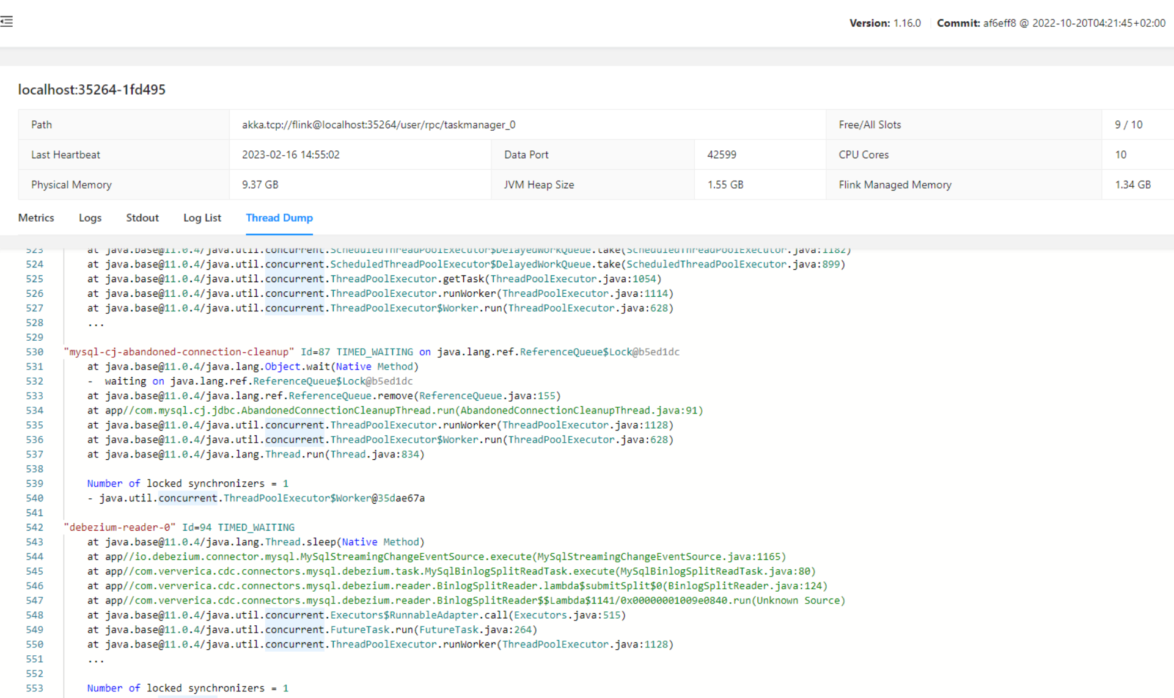Click line 548 Executors$RunnableAdapter.call text
The image size is (1174, 698).
click(x=356, y=615)
